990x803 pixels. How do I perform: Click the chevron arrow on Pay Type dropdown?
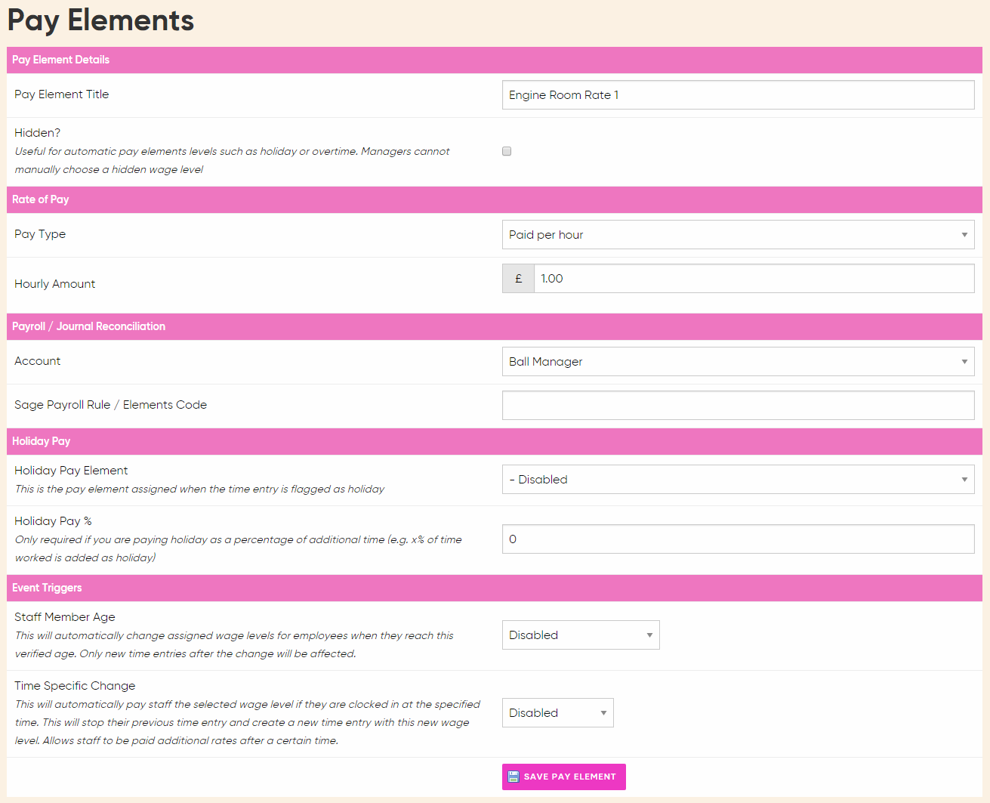(964, 234)
